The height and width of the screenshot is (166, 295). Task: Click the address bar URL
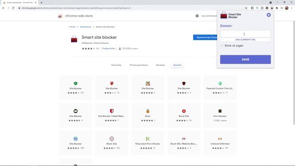tap(76, 8)
